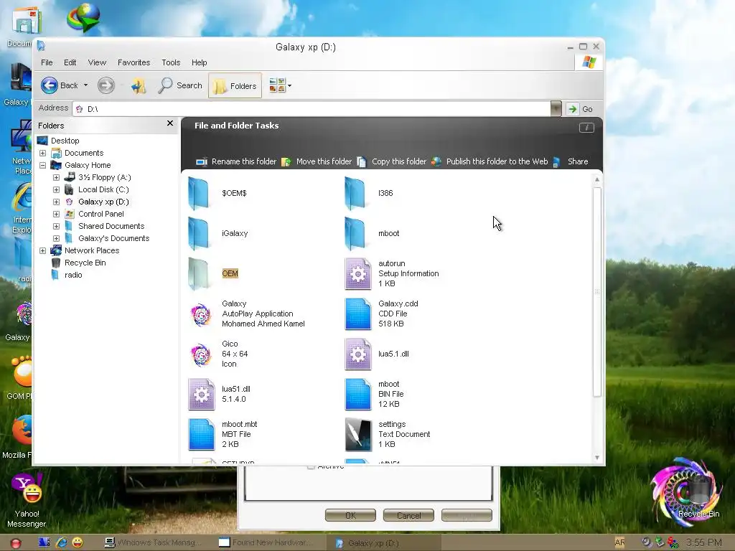The width and height of the screenshot is (735, 551).
Task: Expand the Galaxy xp (D:) node
Action: point(56,202)
